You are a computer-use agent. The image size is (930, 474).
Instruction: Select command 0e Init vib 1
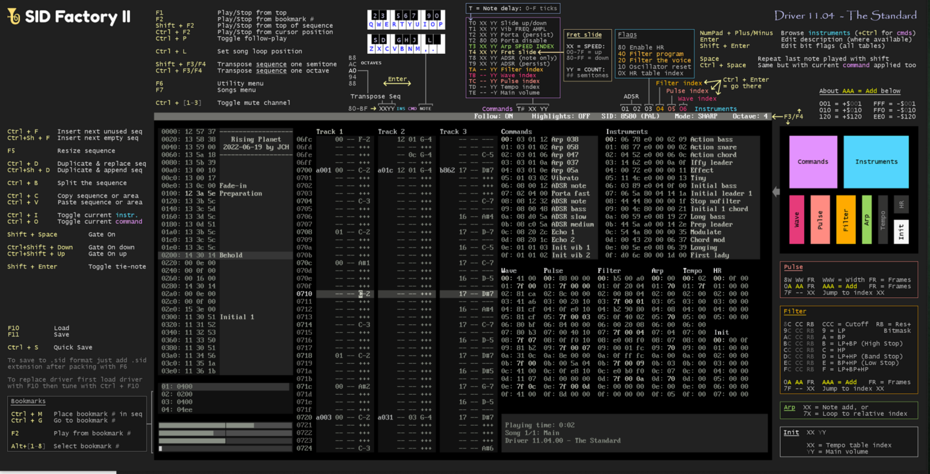pyautogui.click(x=549, y=248)
